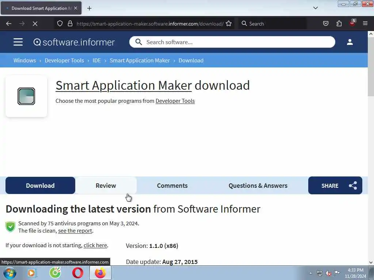The image size is (374, 280).
Task: Open the Questions & Answers tab
Action: [258, 186]
